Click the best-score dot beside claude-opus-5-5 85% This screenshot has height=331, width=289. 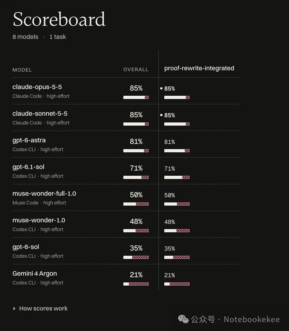[161, 89]
